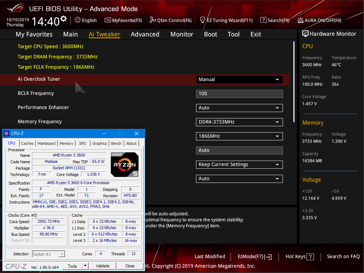This screenshot has height=273, width=364.
Task: Expand the Ai Overclock Tuner Manual dropdown
Action: point(239,79)
